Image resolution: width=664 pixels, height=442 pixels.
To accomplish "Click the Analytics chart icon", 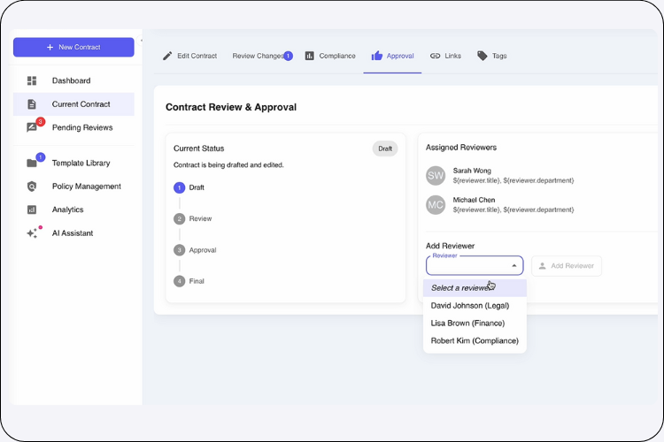I will tap(32, 210).
